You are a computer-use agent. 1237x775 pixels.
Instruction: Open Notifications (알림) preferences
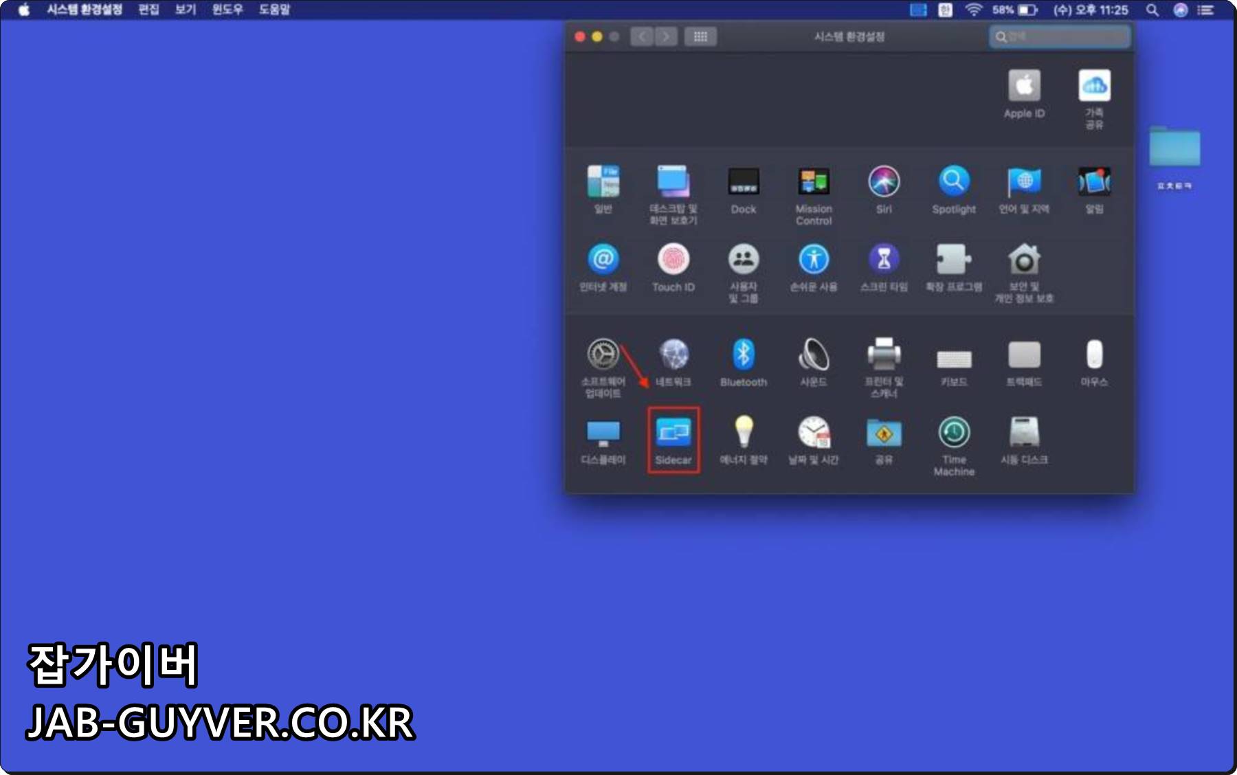point(1094,190)
